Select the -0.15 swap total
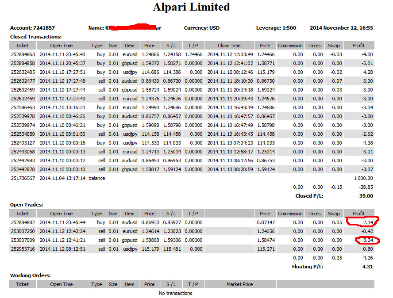The width and height of the screenshot is (393, 298). 336,187
